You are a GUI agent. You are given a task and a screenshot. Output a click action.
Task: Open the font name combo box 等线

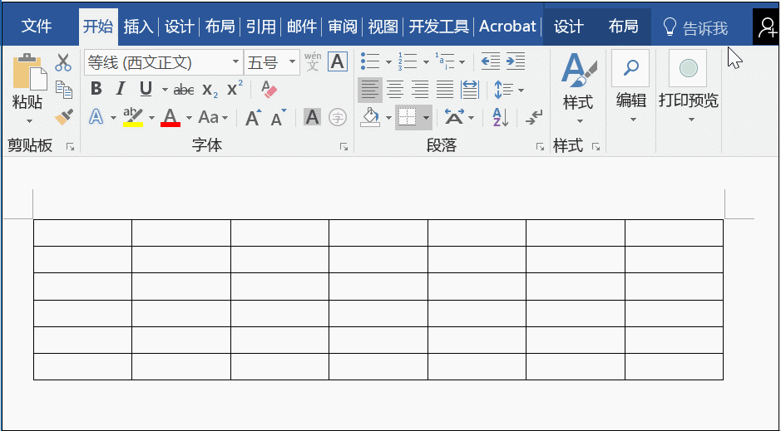point(163,62)
